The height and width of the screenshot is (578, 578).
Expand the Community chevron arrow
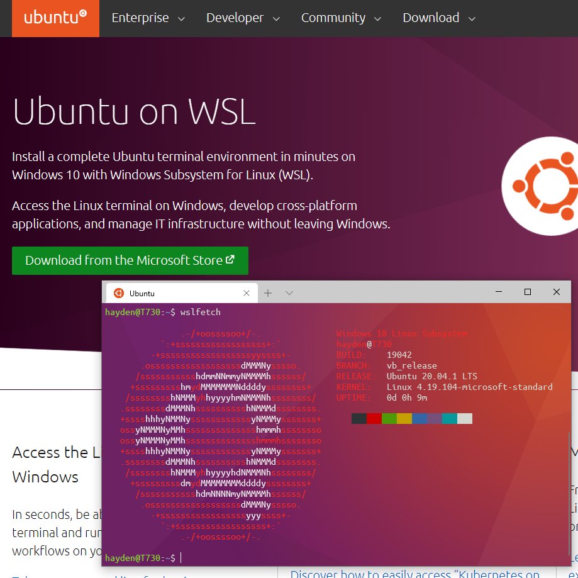point(377,19)
